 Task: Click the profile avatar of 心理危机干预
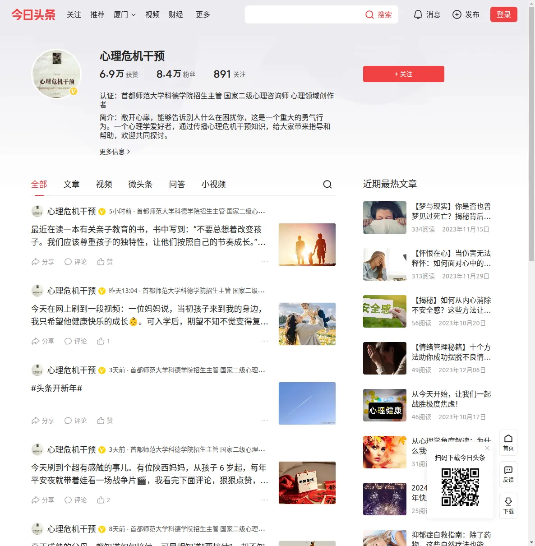click(x=56, y=74)
